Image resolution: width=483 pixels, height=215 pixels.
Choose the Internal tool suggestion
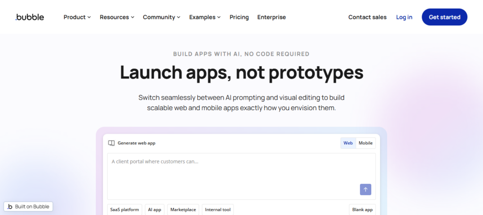click(218, 209)
